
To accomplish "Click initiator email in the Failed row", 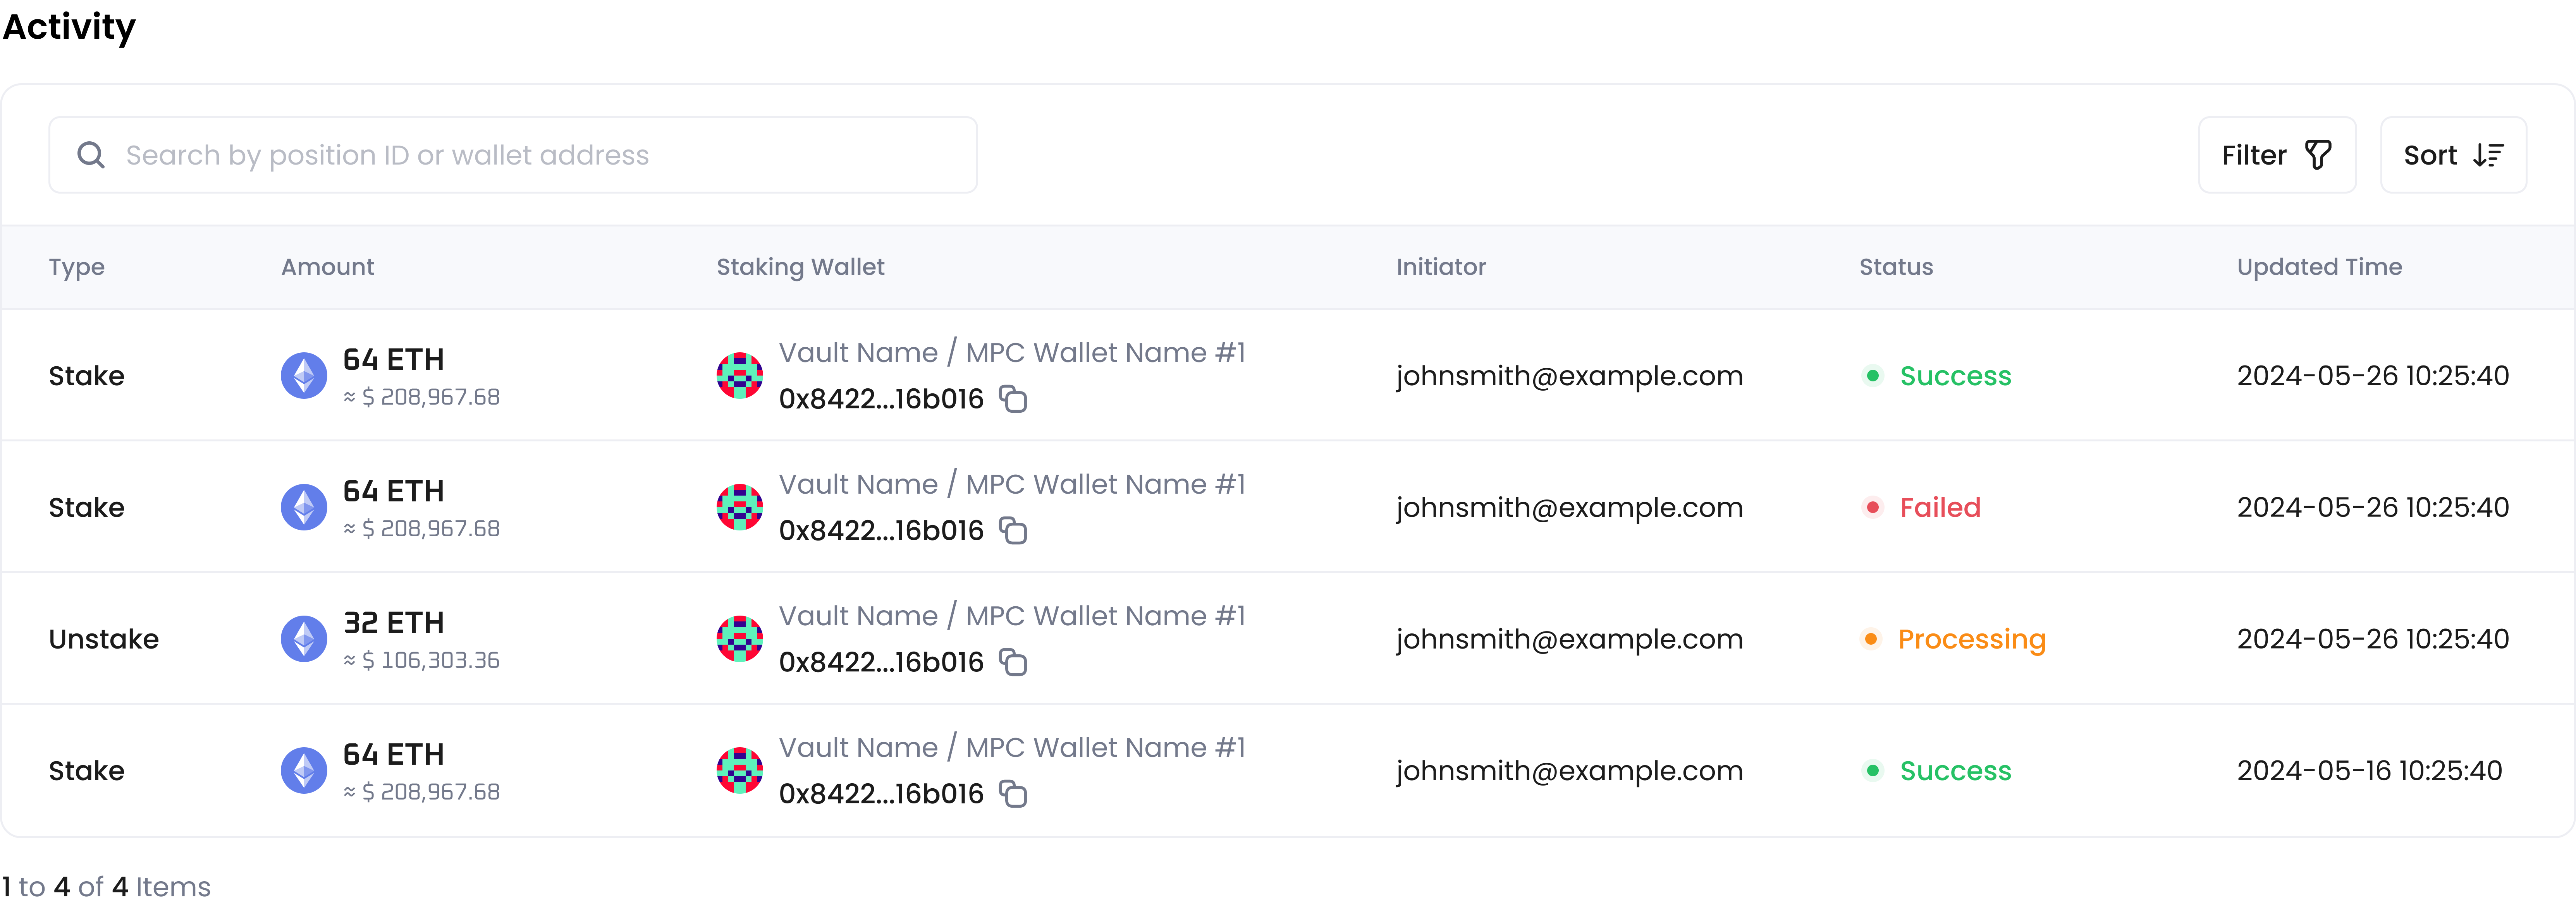I will [x=1569, y=507].
